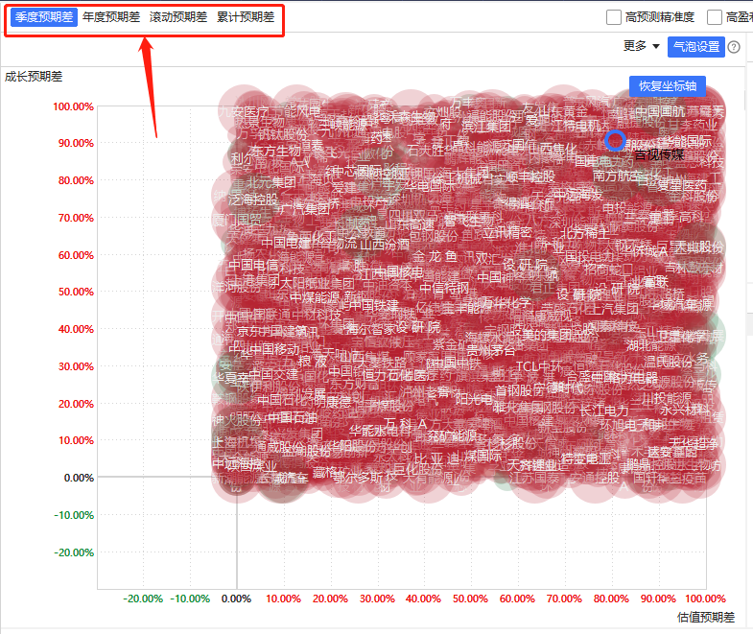Click the 九安医疗 bubble label
The image size is (753, 634).
click(x=244, y=112)
